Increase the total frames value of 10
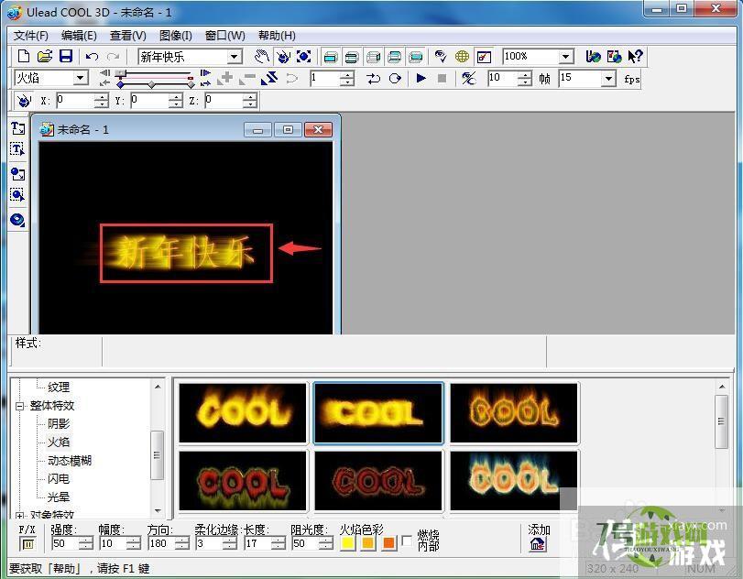This screenshot has height=579, width=743. click(524, 75)
